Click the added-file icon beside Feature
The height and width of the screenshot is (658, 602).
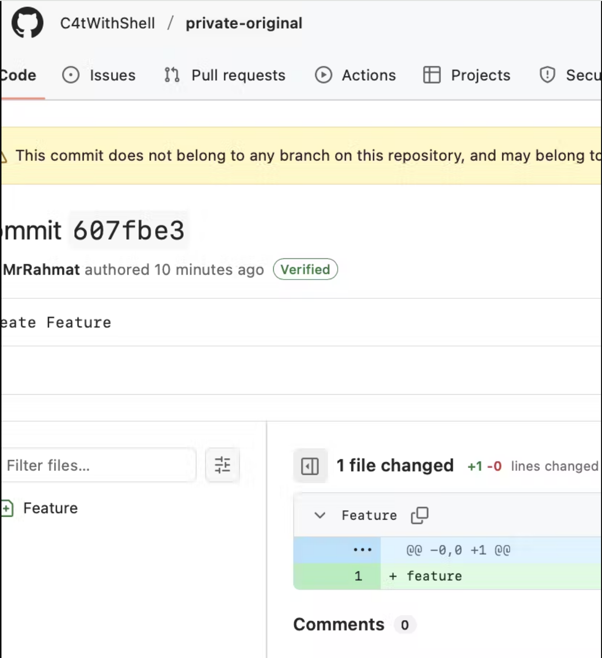(7, 508)
